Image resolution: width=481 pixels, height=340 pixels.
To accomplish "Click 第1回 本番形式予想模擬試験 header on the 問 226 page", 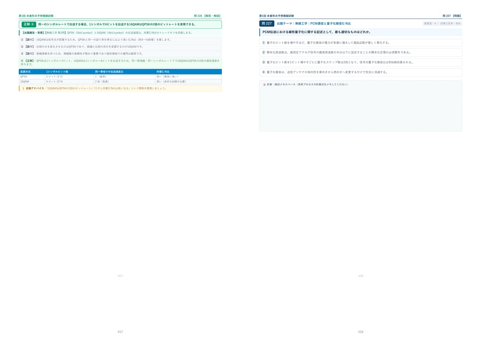I will coord(36,15).
